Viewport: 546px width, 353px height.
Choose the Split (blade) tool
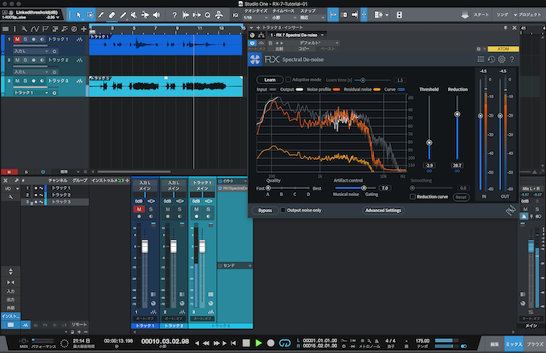point(101,15)
